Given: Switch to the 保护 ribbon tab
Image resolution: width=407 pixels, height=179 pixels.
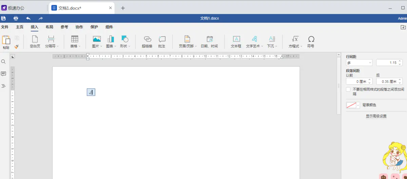Looking at the screenshot, I should [94, 27].
